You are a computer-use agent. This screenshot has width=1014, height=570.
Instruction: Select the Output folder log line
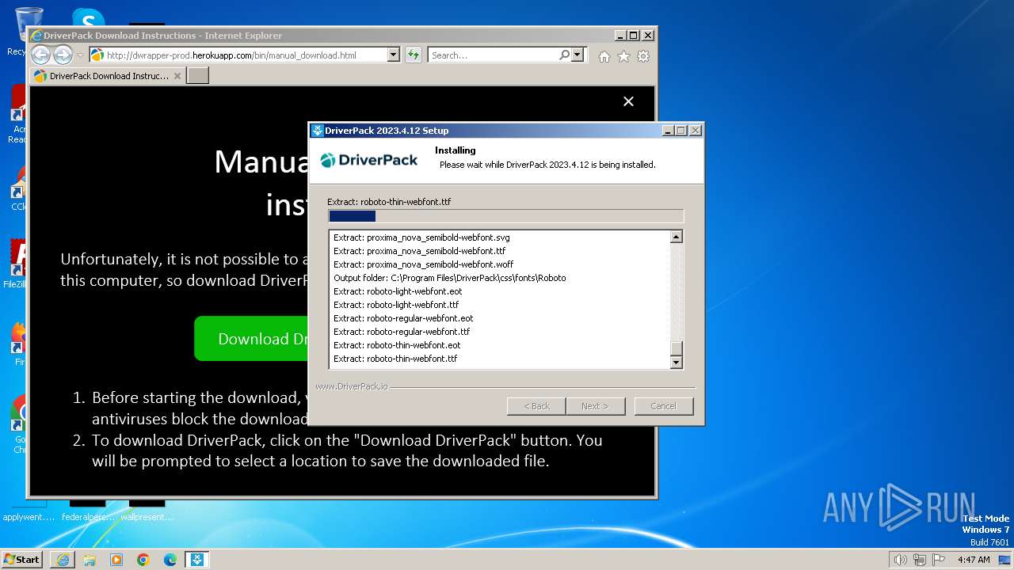449,278
